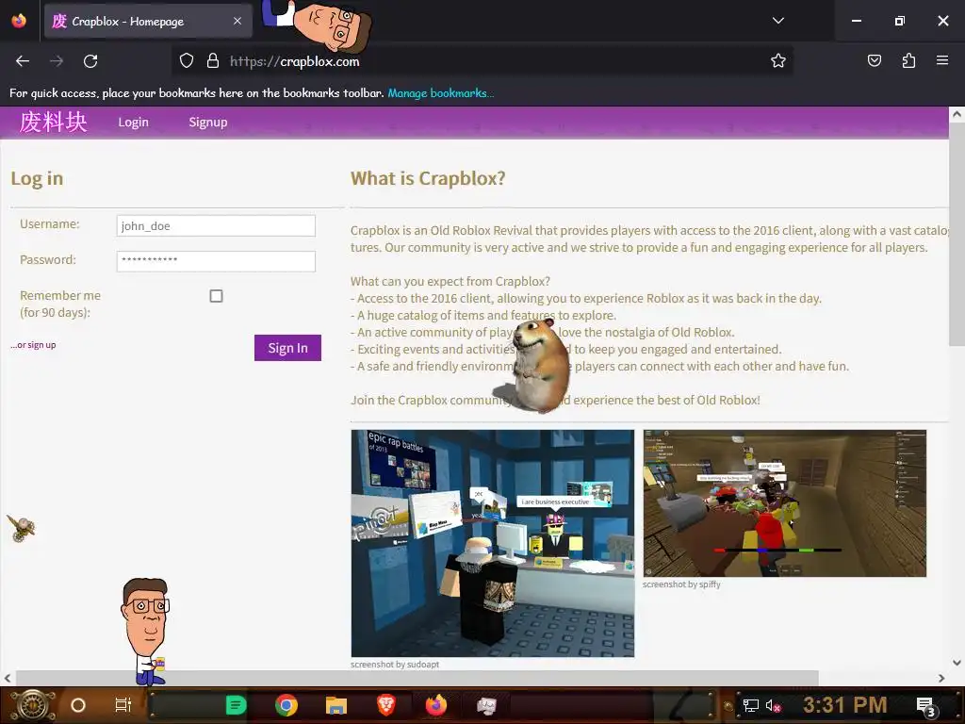Open Task View in taskbar
The height and width of the screenshot is (724, 965).
[x=123, y=705]
